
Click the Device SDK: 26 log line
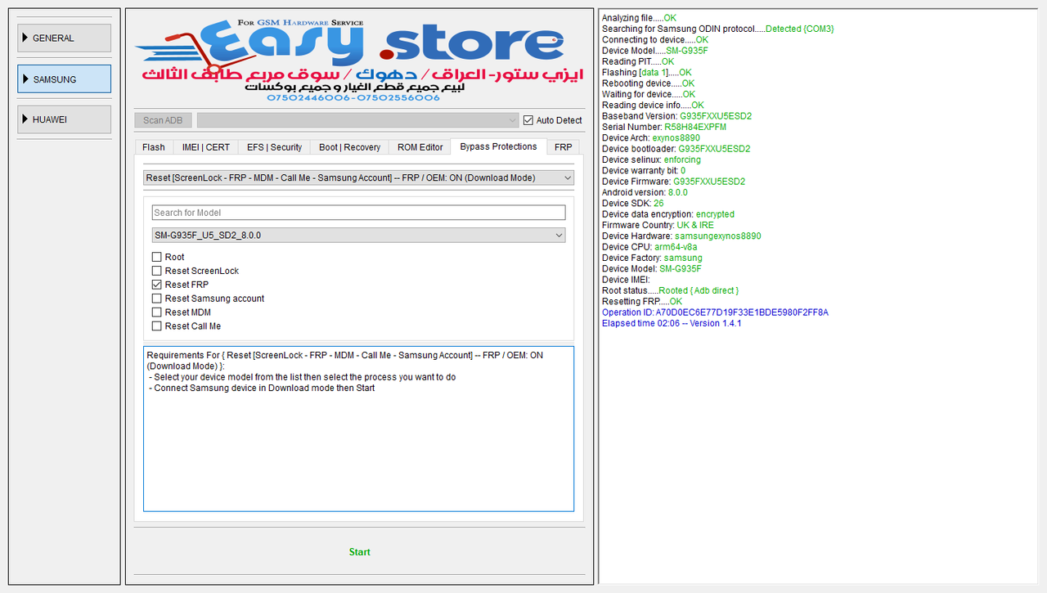[632, 204]
